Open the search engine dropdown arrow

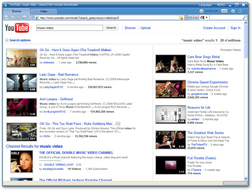[207, 18]
